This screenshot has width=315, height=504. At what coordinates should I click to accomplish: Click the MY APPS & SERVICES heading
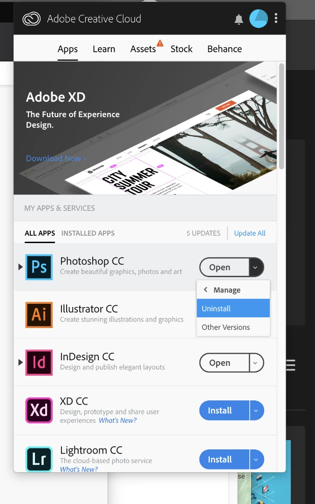click(x=60, y=208)
